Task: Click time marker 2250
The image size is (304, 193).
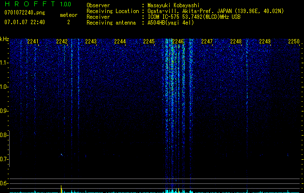Action: pos(294,41)
